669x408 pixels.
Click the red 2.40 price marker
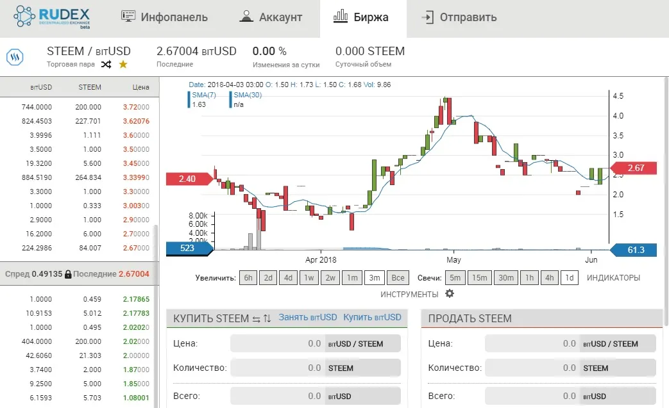[x=189, y=179]
